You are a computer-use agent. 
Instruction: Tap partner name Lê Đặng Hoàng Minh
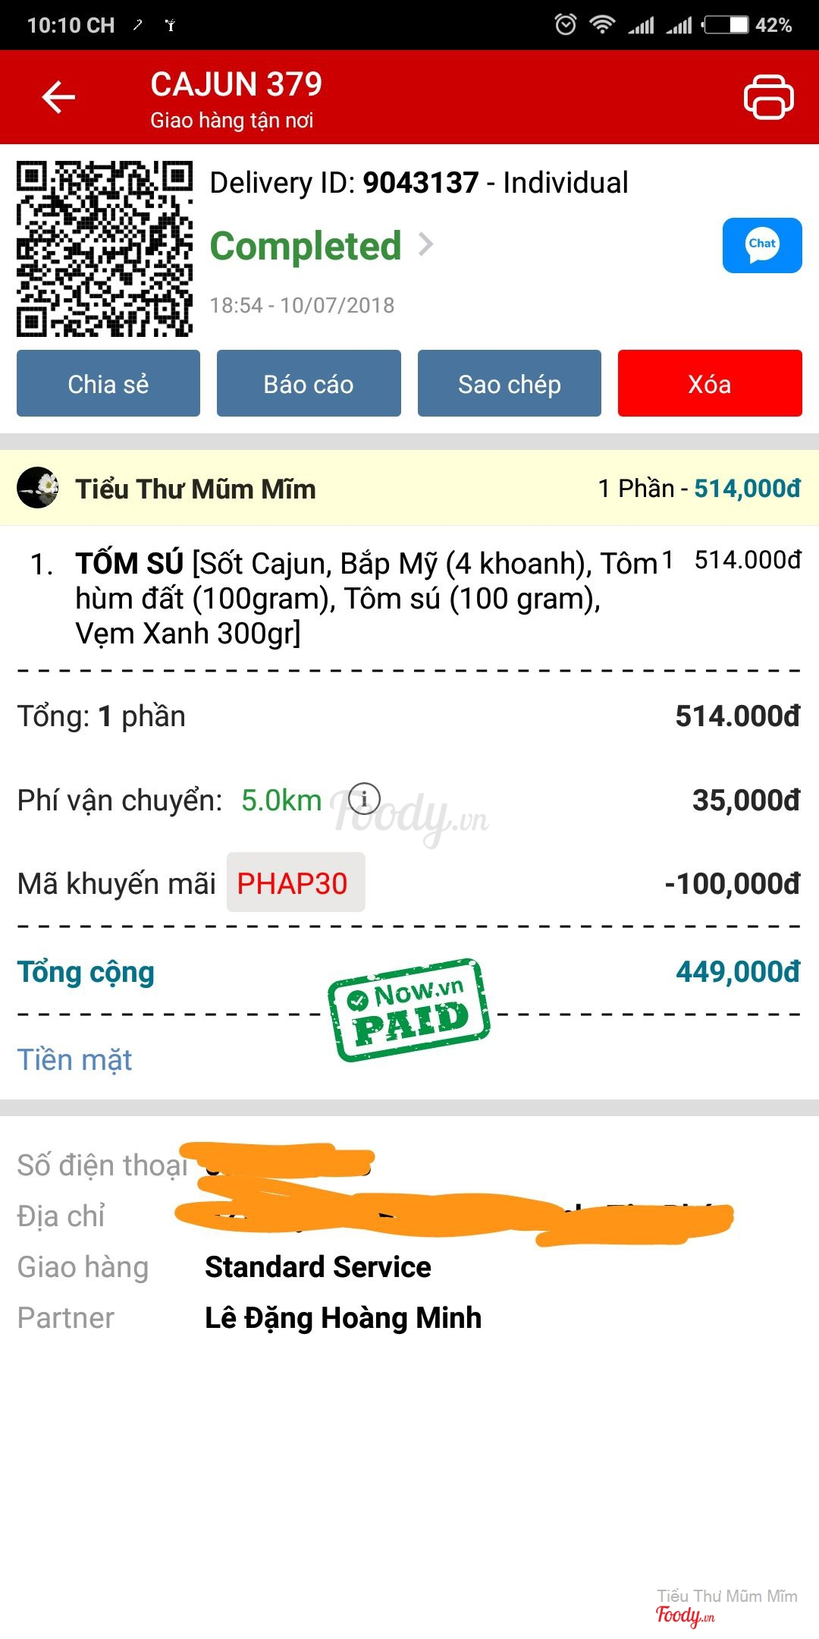tap(343, 1318)
